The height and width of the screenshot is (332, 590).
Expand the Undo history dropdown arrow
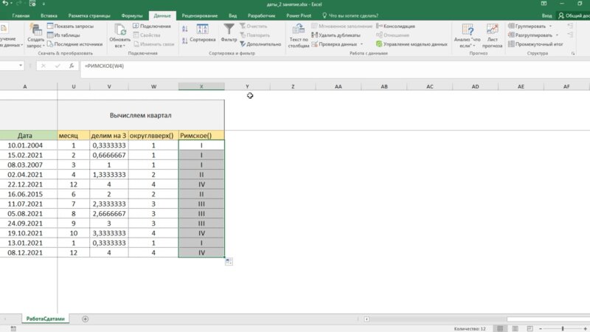11,4
